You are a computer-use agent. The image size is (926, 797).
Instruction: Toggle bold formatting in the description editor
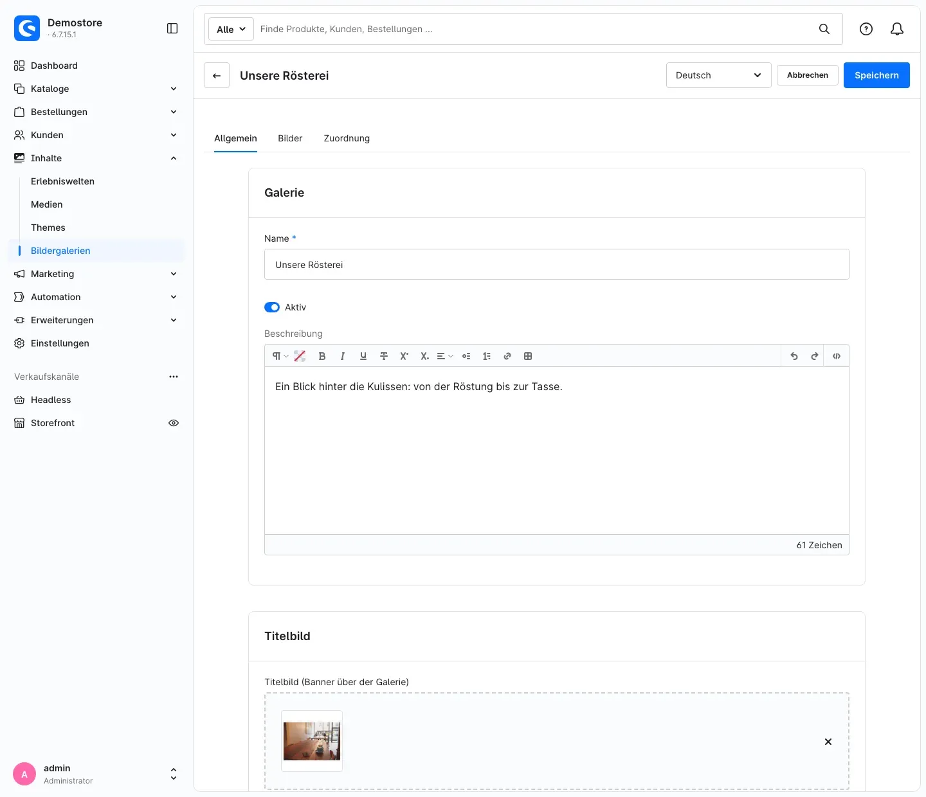coord(322,356)
